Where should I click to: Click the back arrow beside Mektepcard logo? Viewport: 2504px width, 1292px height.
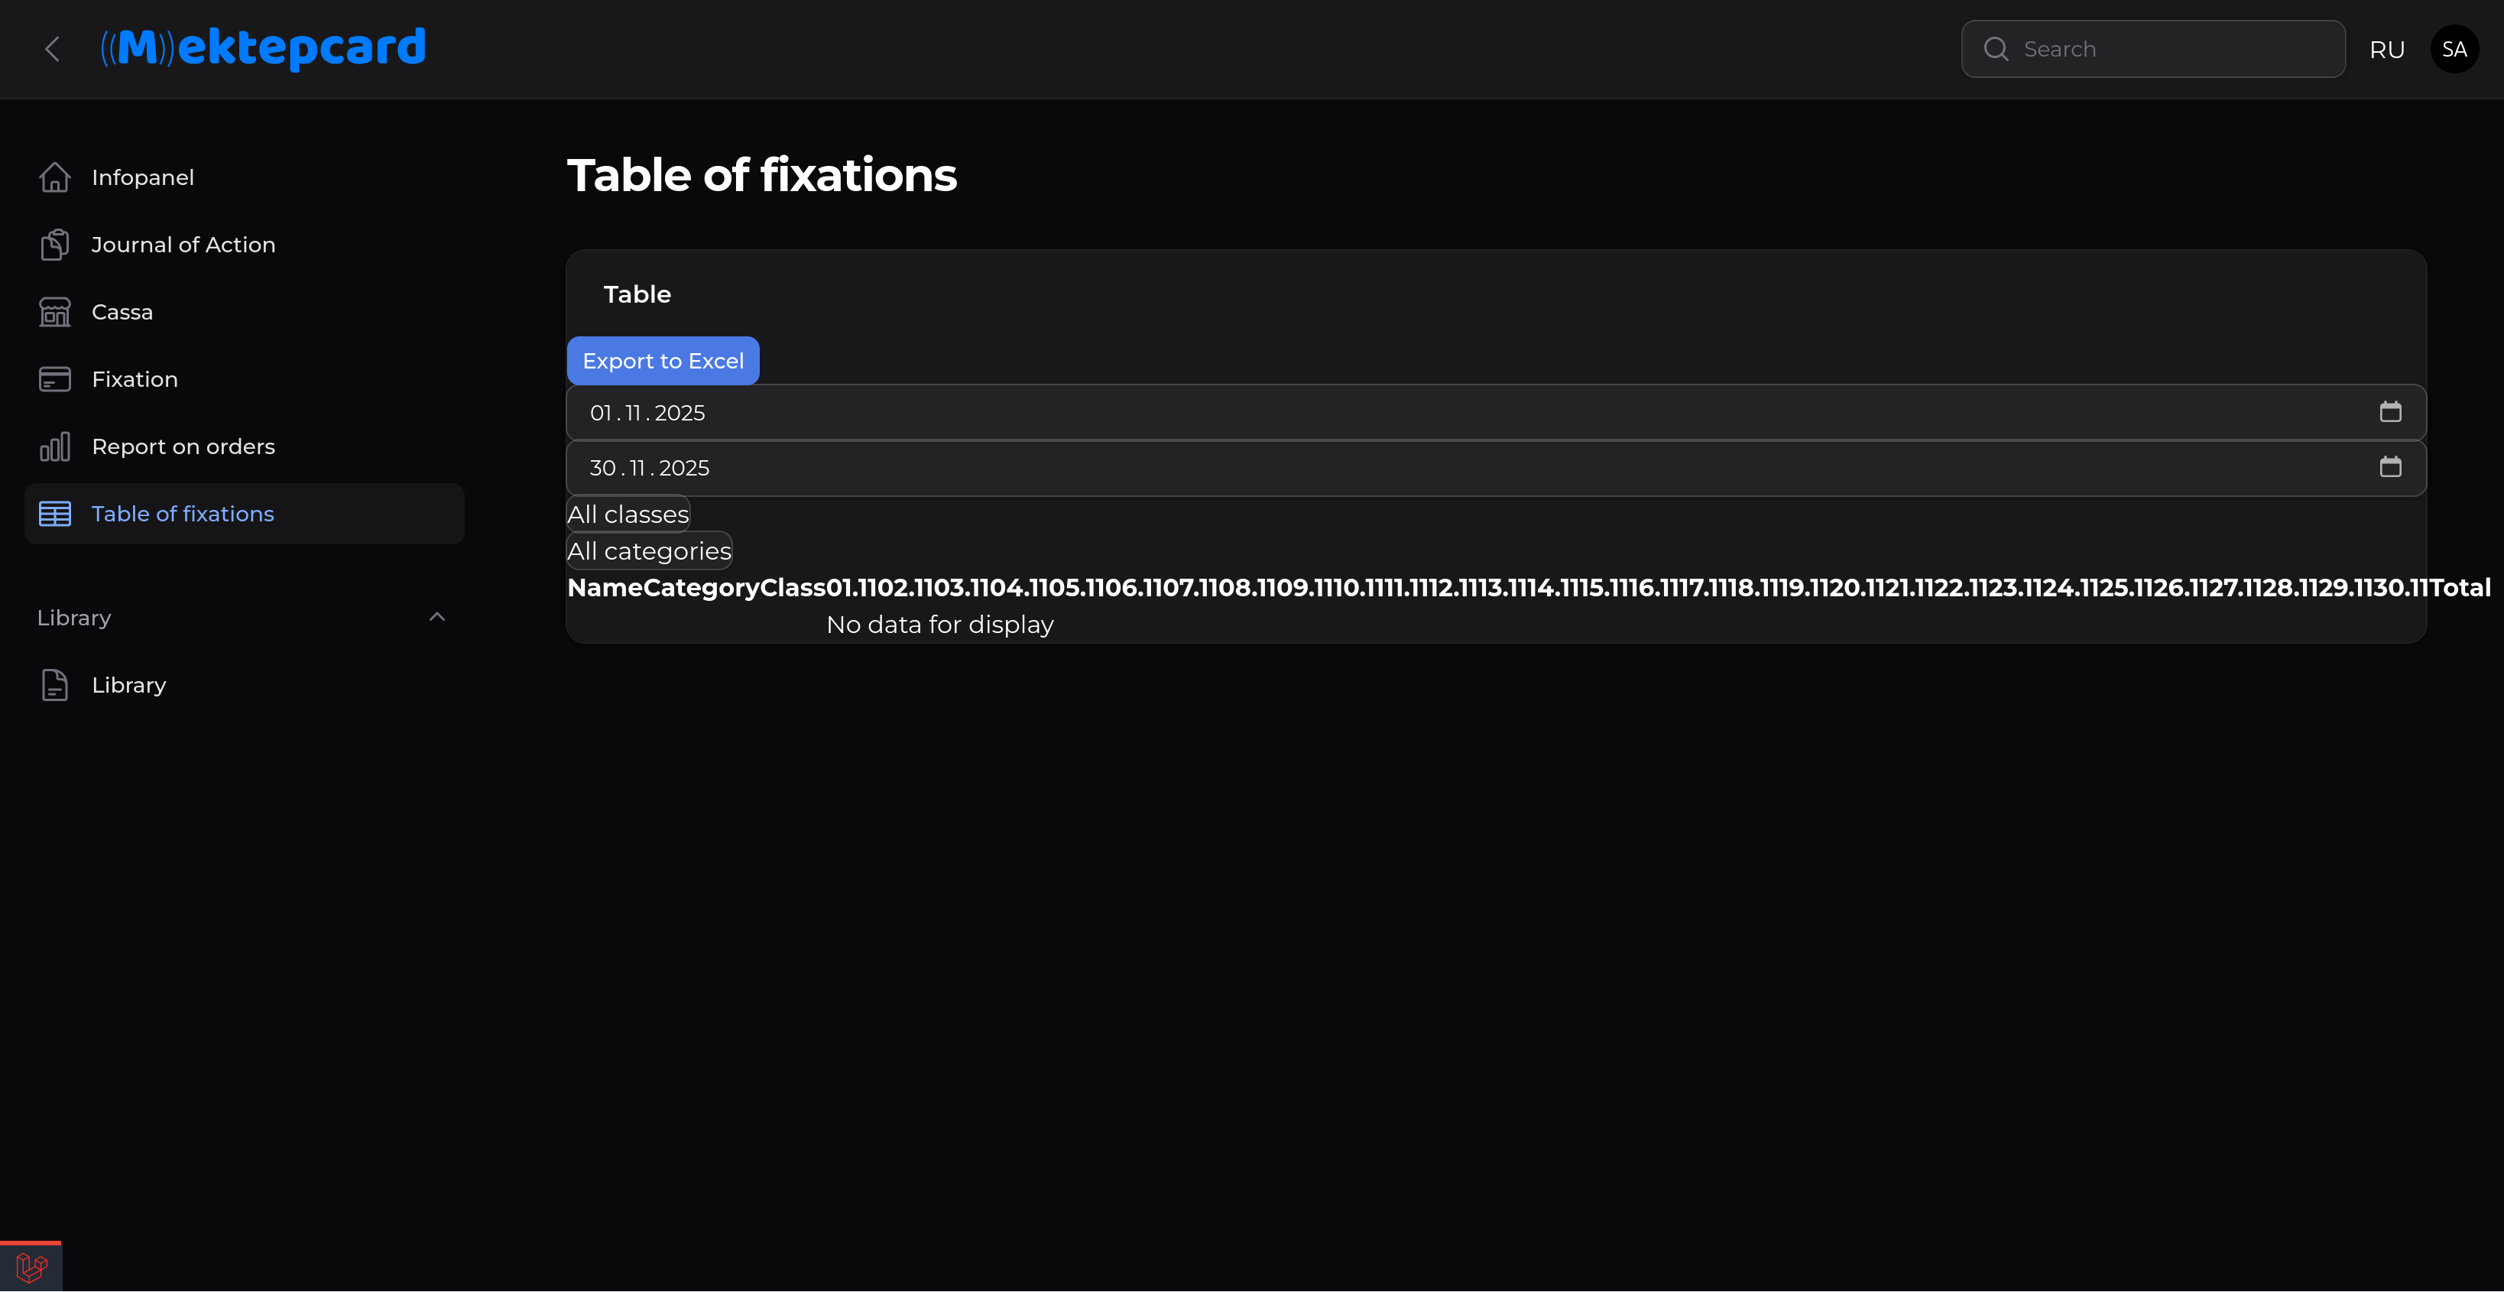click(53, 49)
